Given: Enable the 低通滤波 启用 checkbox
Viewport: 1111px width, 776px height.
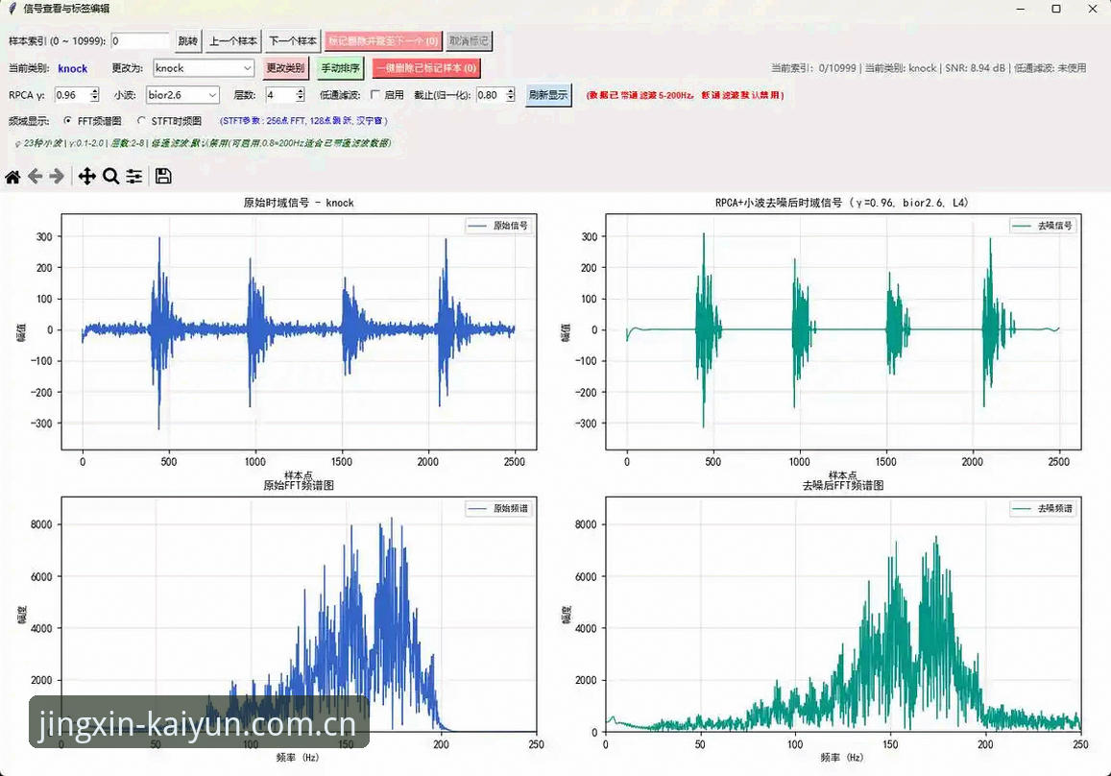Looking at the screenshot, I should (x=375, y=94).
